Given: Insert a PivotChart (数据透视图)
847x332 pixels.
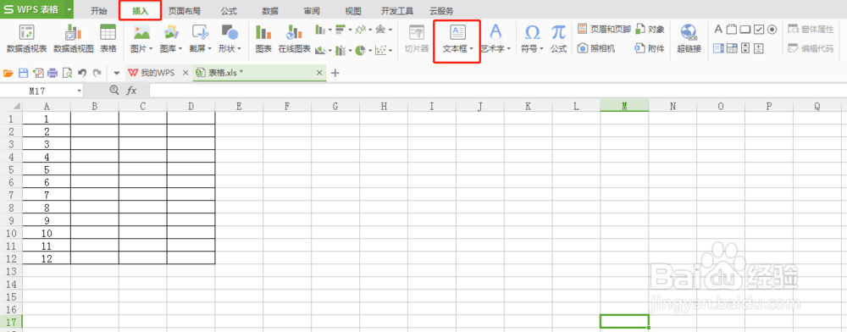Looking at the screenshot, I should click(x=74, y=38).
